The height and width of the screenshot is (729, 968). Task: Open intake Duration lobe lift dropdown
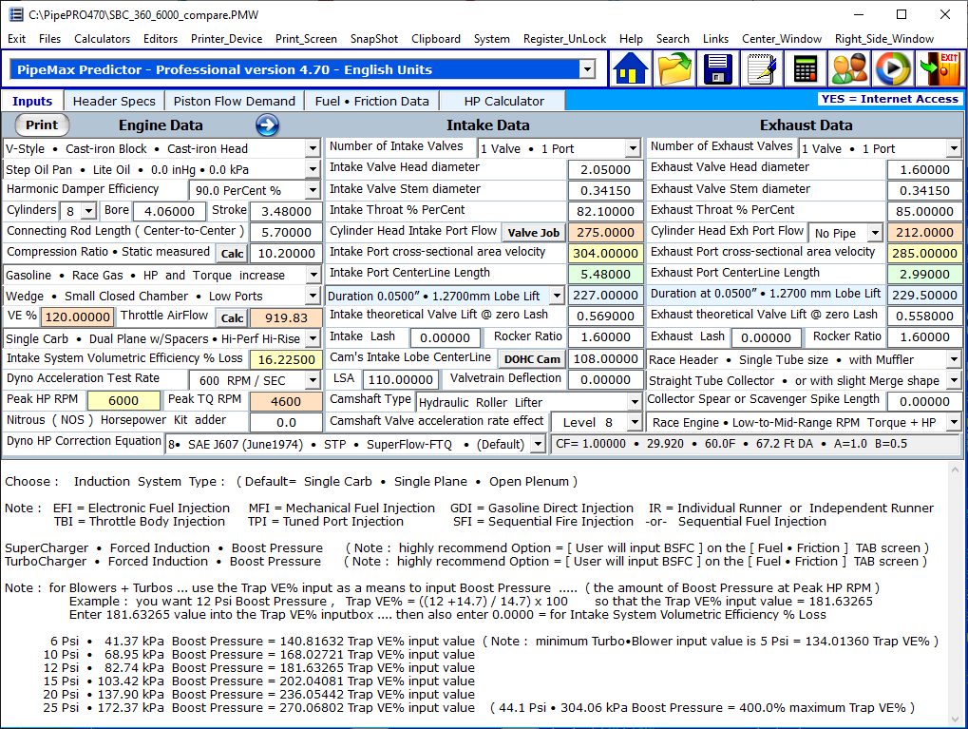[x=557, y=296]
